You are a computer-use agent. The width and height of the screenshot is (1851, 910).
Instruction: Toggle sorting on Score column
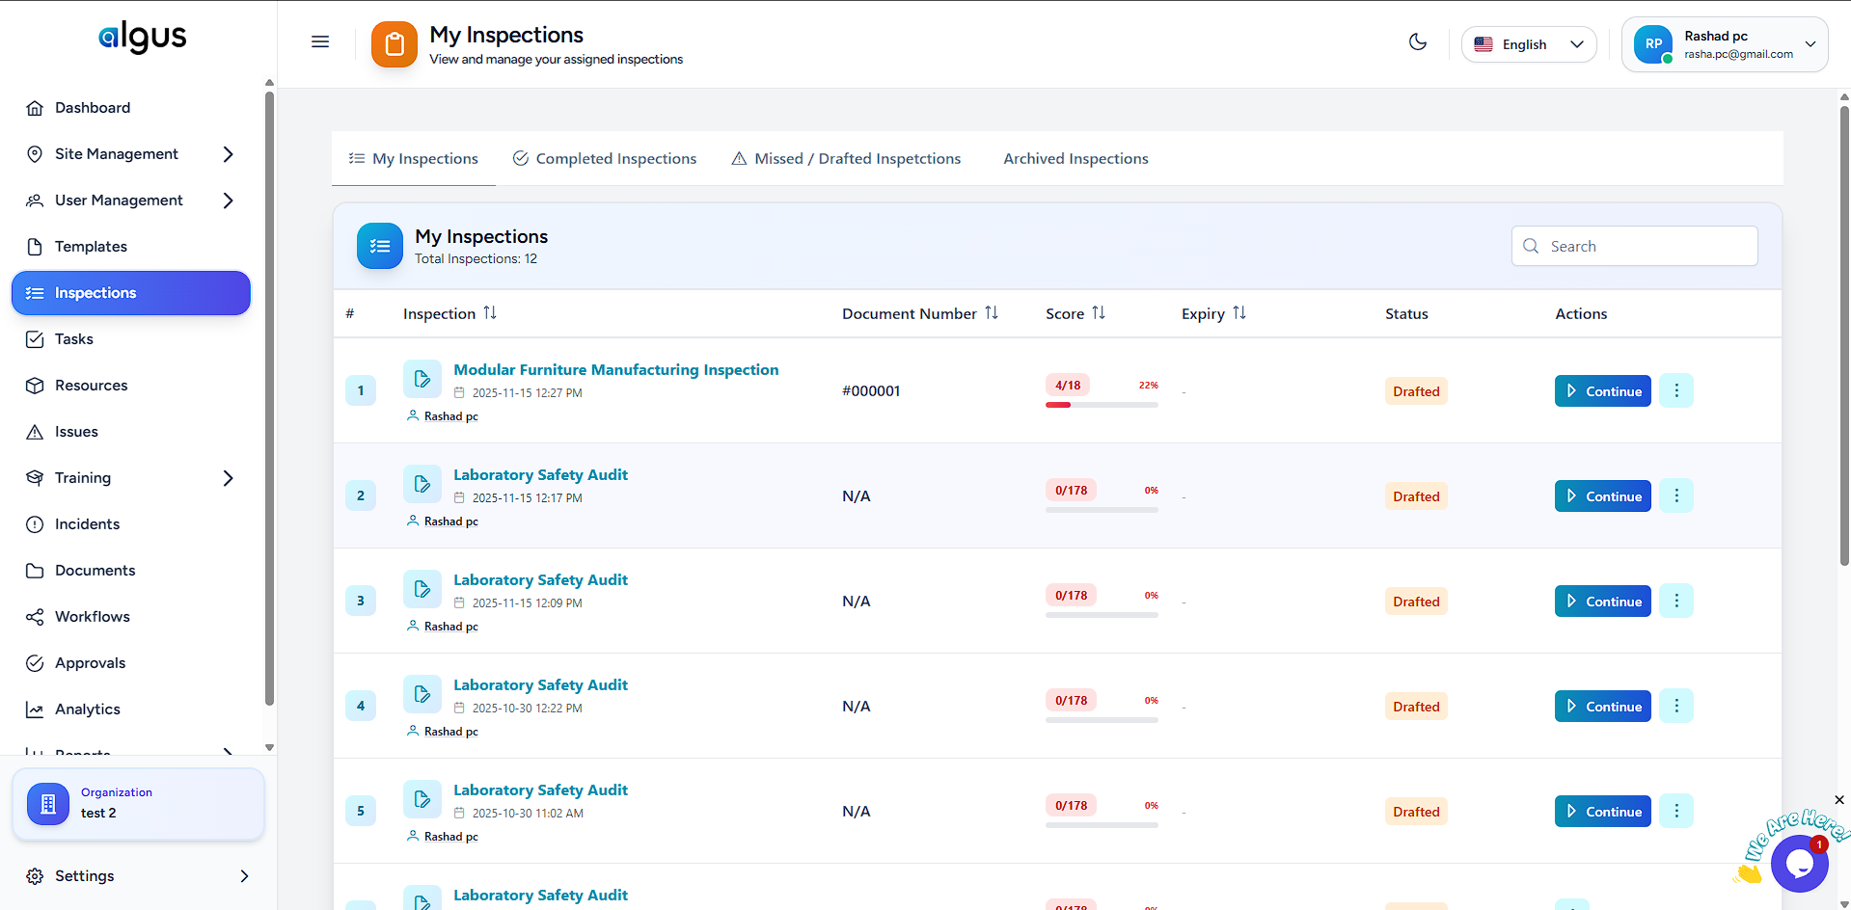click(1099, 313)
